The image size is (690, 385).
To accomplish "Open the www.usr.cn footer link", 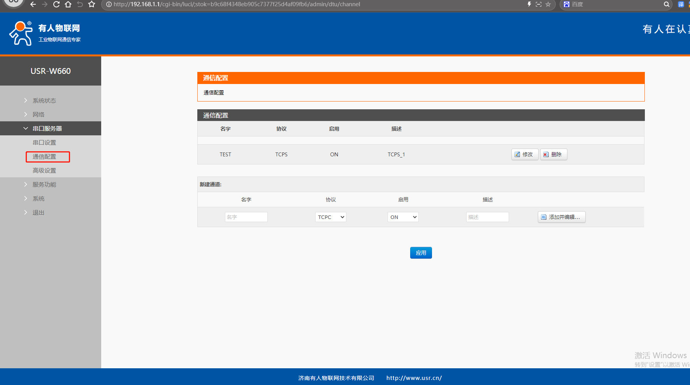I will [x=414, y=378].
